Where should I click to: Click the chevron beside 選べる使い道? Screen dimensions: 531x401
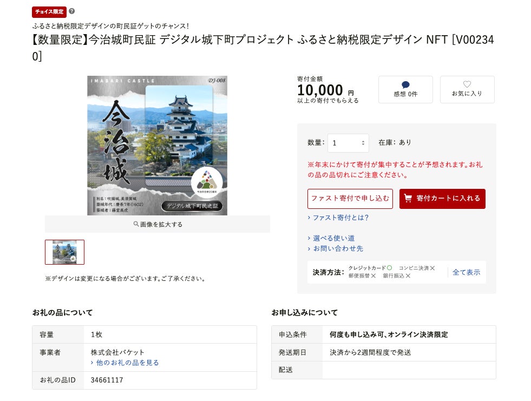(309, 238)
